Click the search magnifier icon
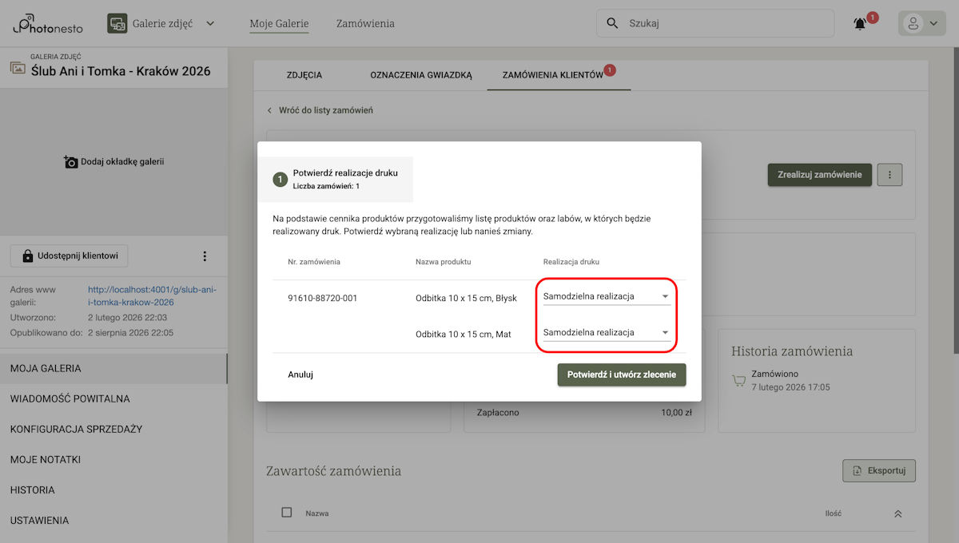The image size is (959, 543). coord(611,23)
